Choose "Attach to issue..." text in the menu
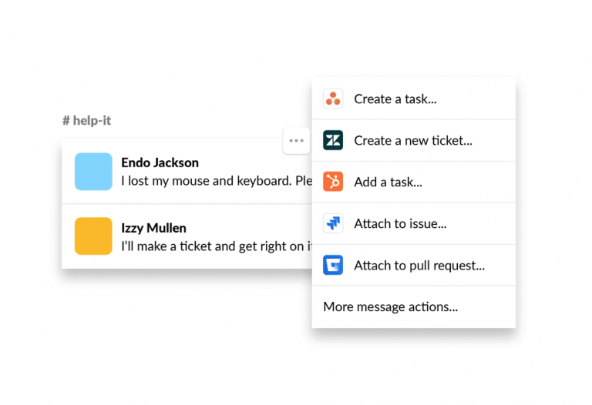 click(400, 224)
